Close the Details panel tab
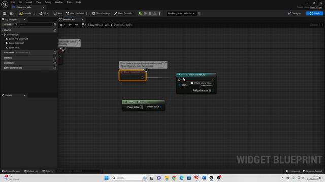Viewport: 325px width, 182px height. 25,95
